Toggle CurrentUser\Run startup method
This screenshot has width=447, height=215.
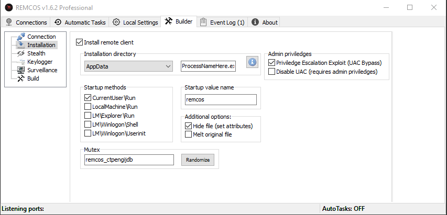coord(88,98)
